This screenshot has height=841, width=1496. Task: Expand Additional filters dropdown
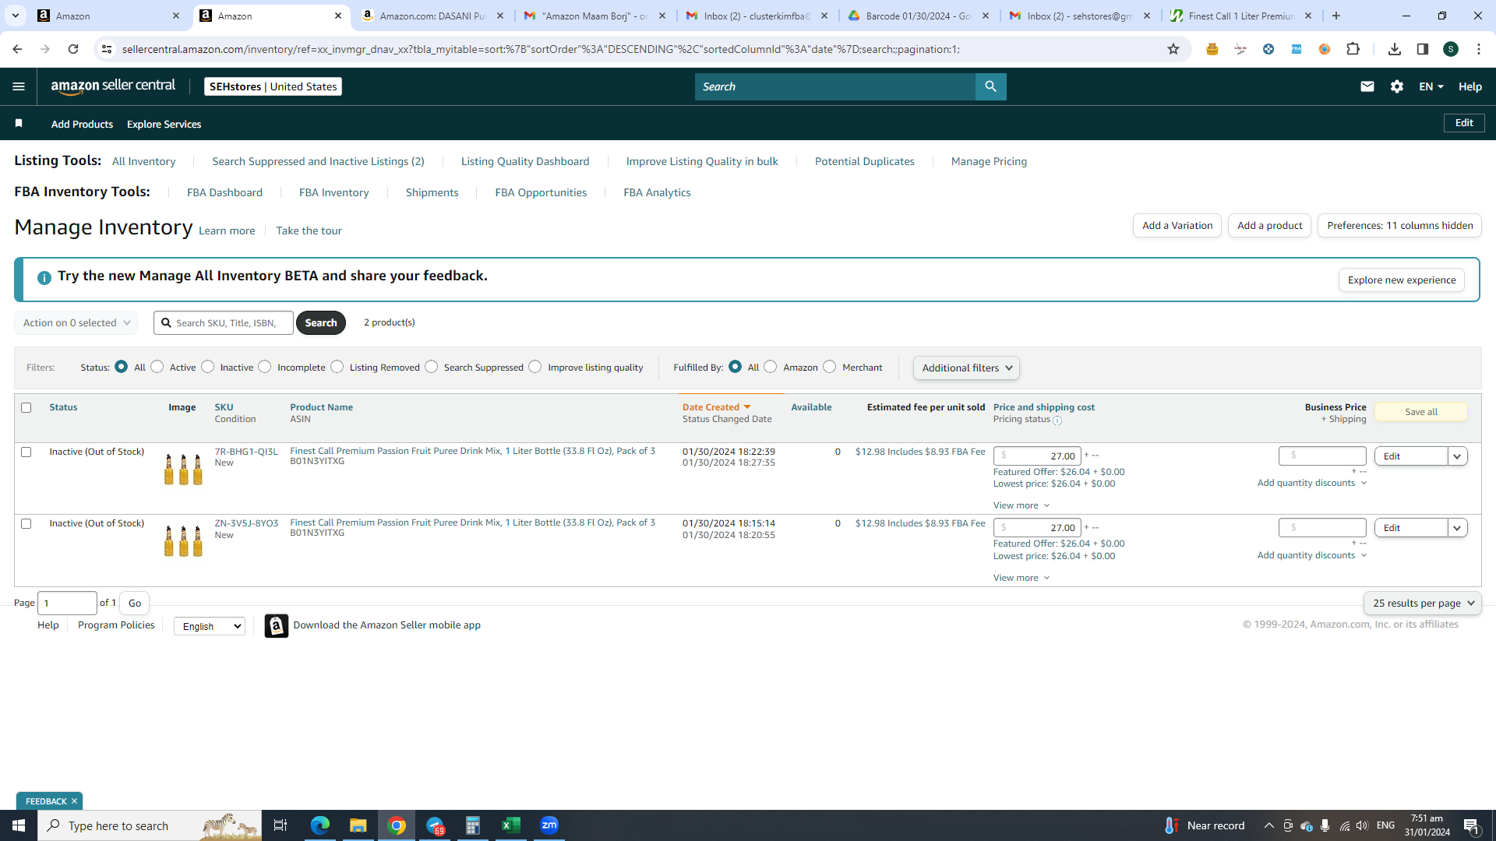point(966,368)
